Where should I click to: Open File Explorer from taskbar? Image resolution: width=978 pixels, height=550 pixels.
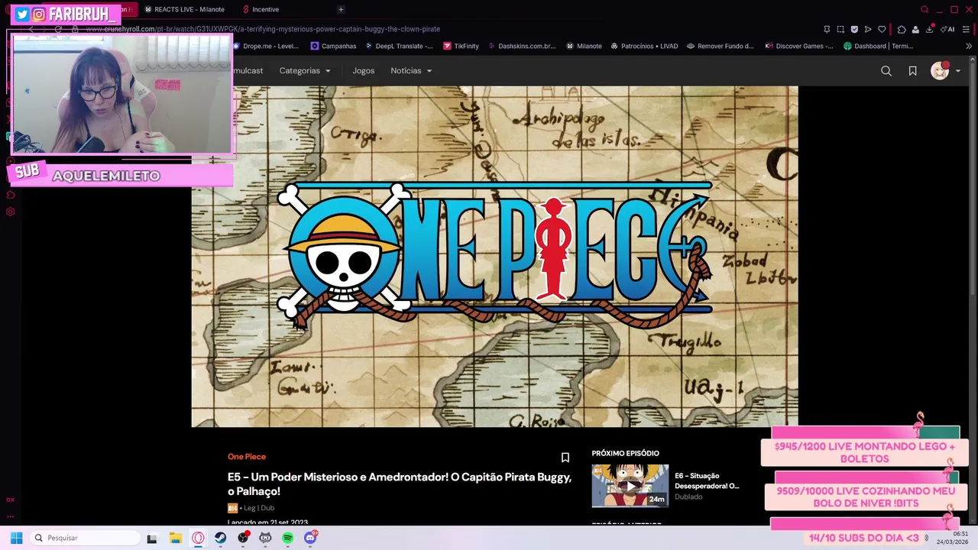(175, 538)
